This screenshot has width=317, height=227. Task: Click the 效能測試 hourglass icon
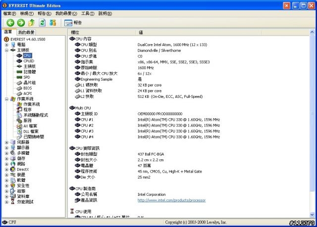click(13, 202)
